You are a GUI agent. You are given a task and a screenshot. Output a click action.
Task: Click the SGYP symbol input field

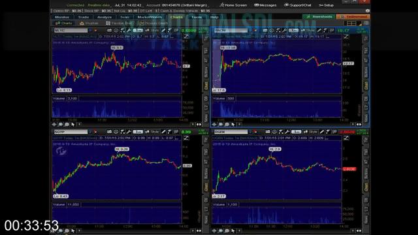71,132
